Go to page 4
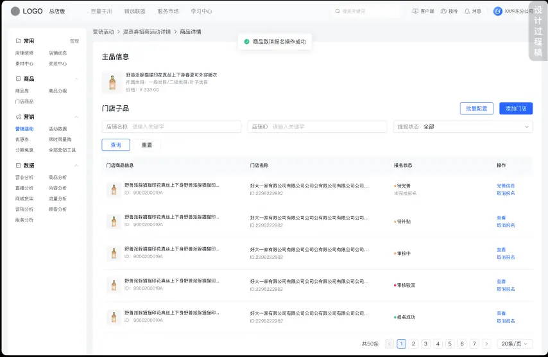Viewport: 548px width, 357px height. click(x=438, y=344)
